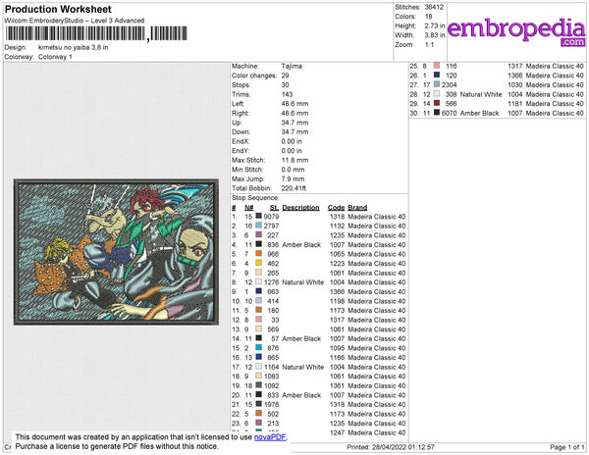Select the navy swatch for stop 9 (663 stitches)
Viewport: 589px width, 455px height.
click(x=258, y=291)
